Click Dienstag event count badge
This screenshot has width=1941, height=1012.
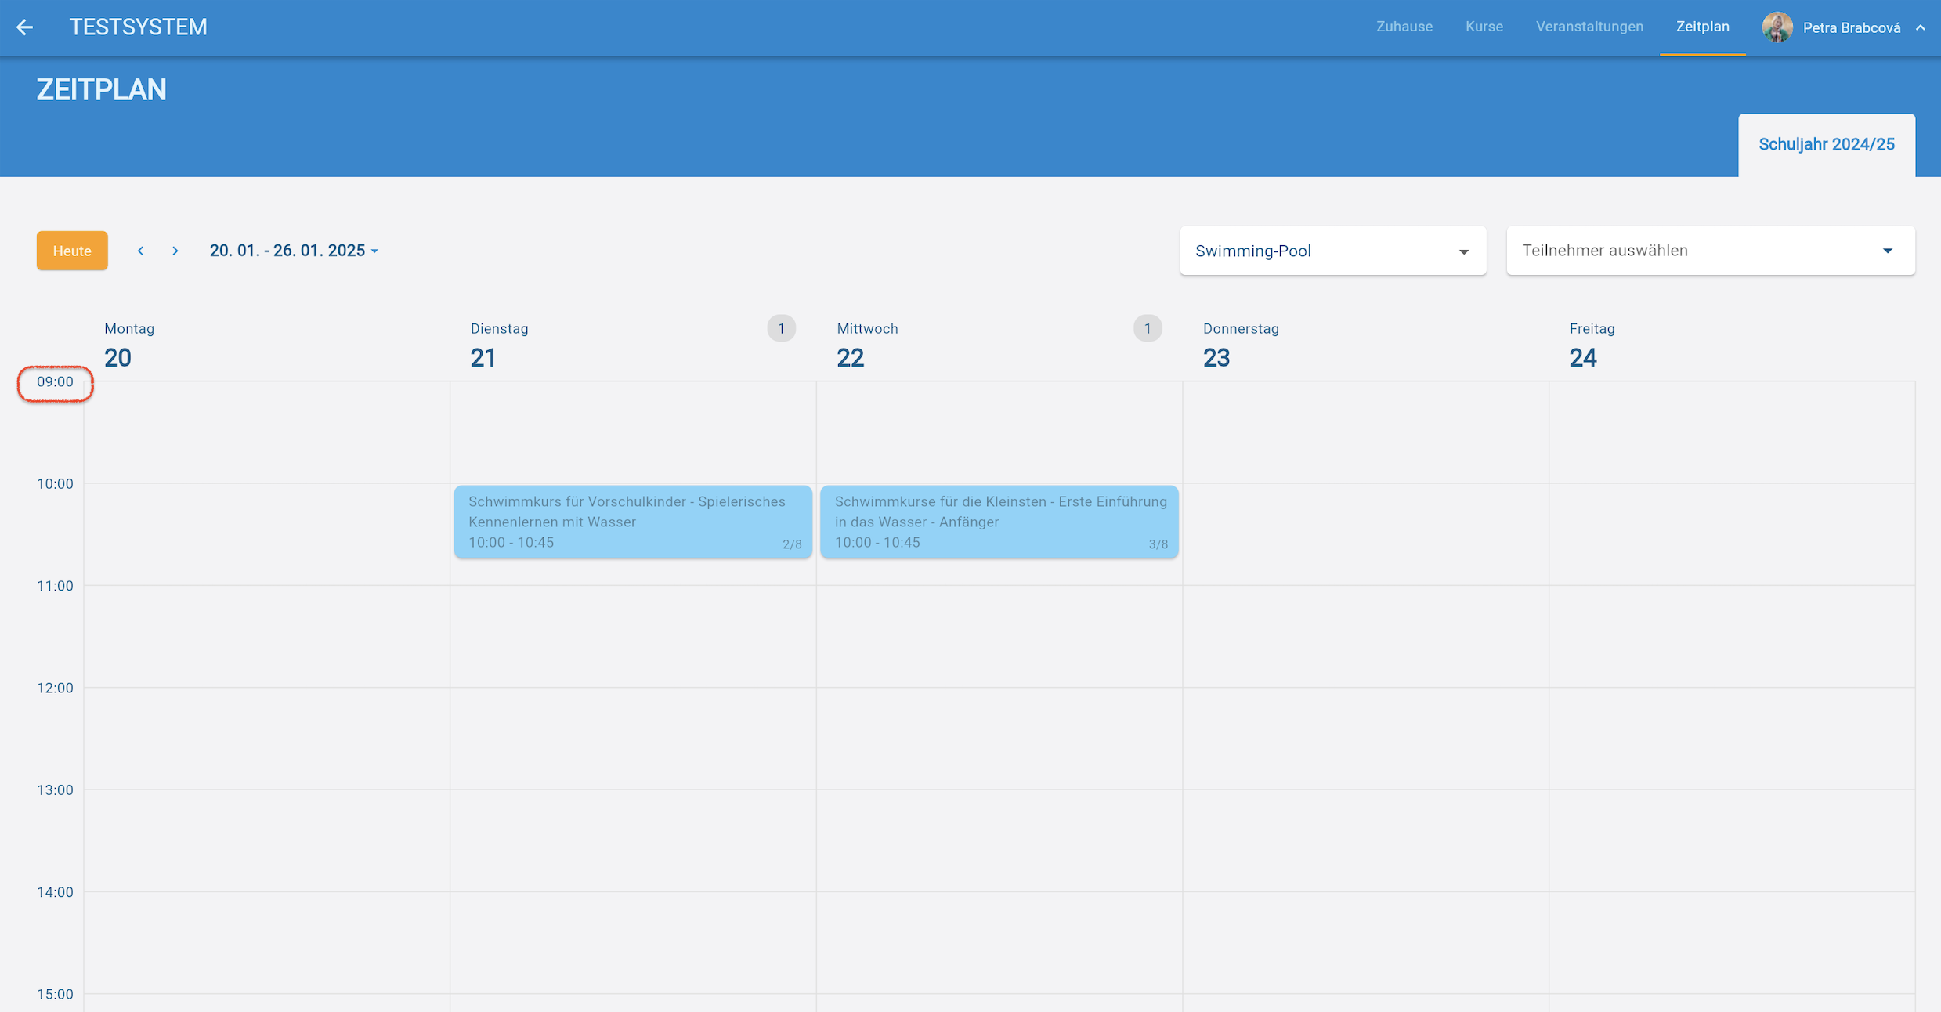point(781,328)
